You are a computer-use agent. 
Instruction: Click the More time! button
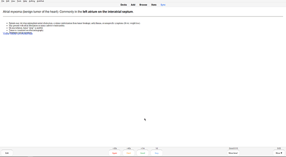233,153
